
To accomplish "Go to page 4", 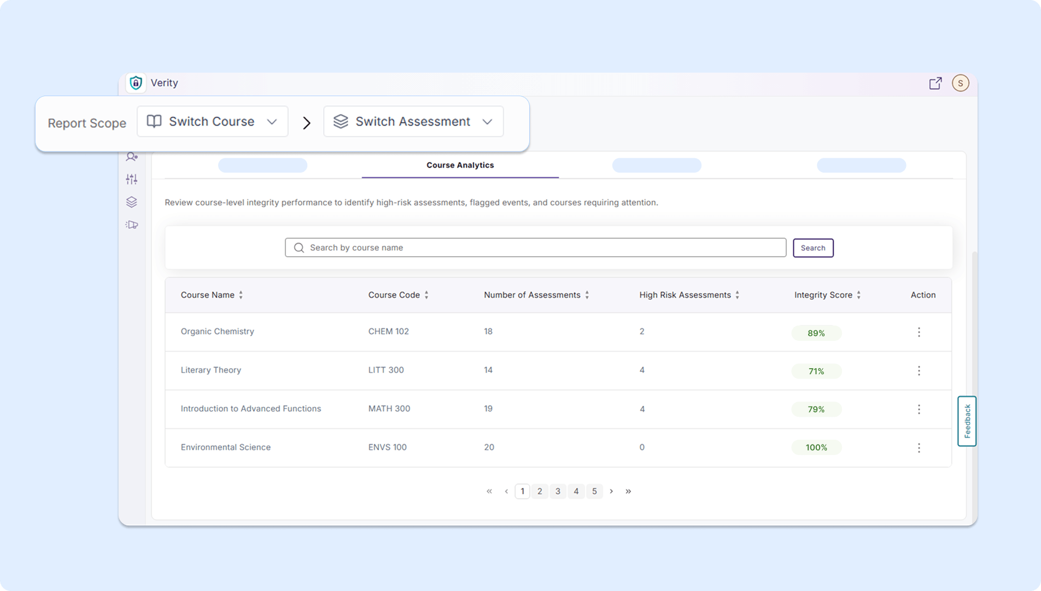I will (576, 491).
